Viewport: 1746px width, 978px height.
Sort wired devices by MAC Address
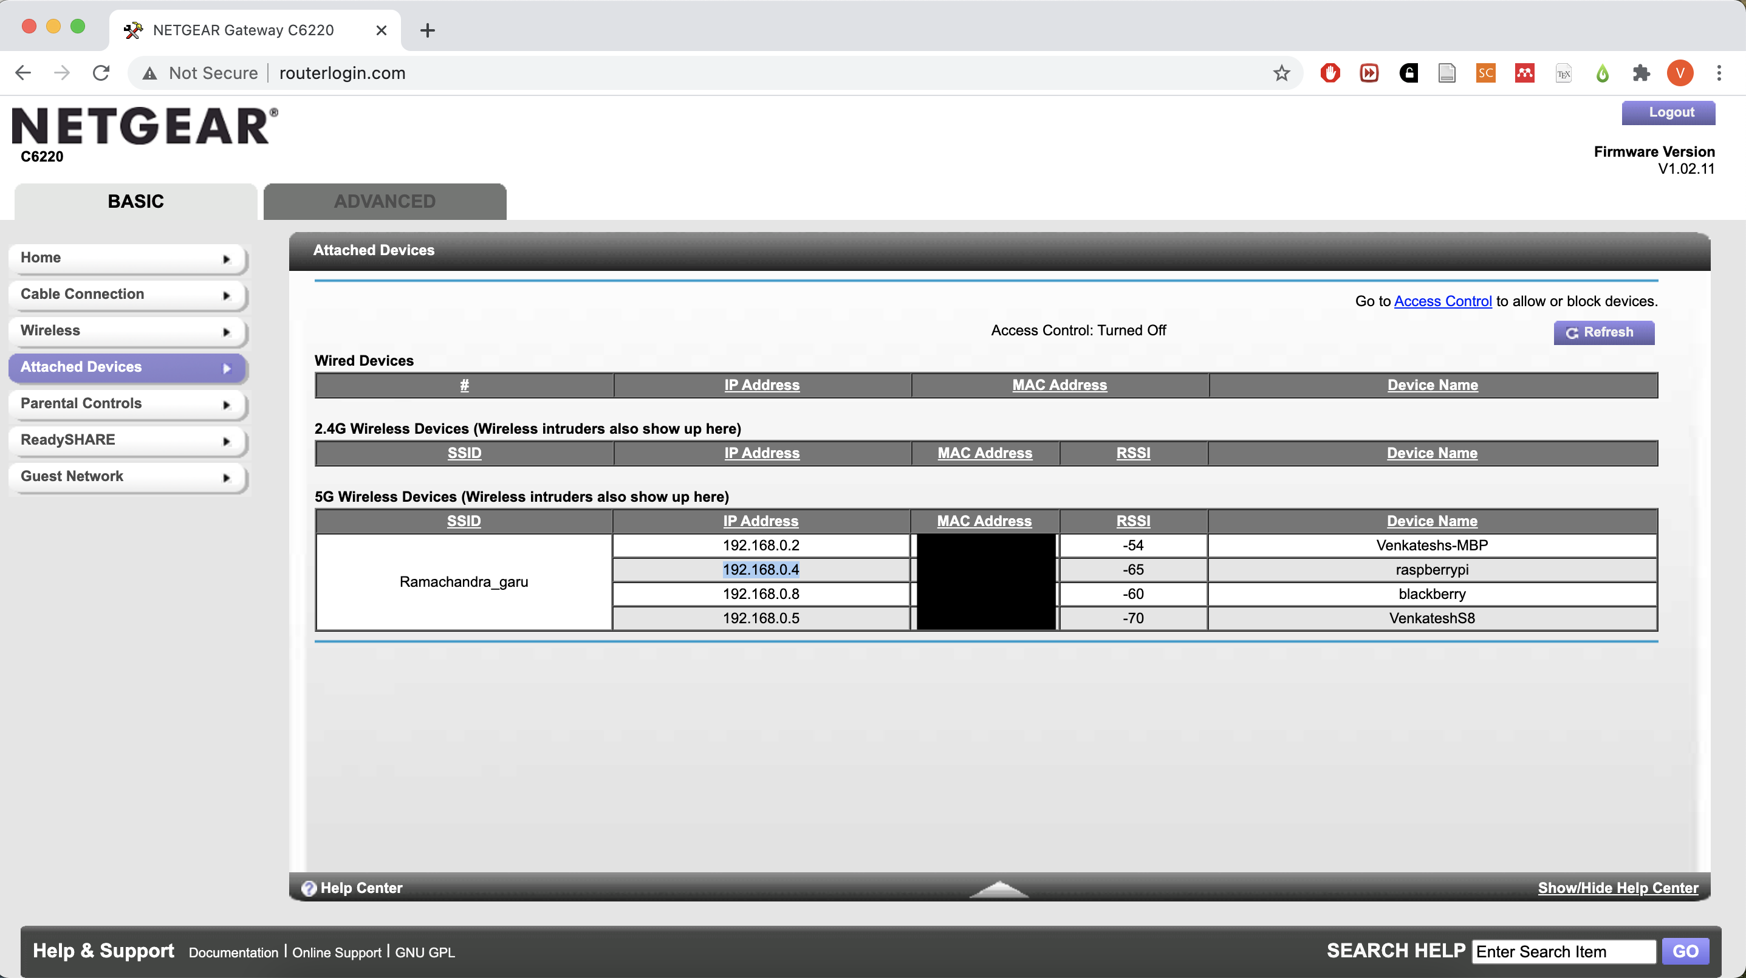point(1060,385)
